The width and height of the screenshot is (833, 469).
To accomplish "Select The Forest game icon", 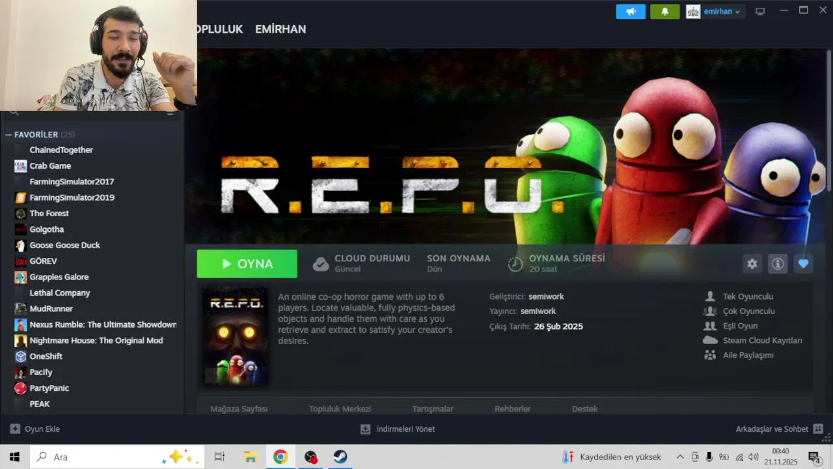I will coord(21,214).
